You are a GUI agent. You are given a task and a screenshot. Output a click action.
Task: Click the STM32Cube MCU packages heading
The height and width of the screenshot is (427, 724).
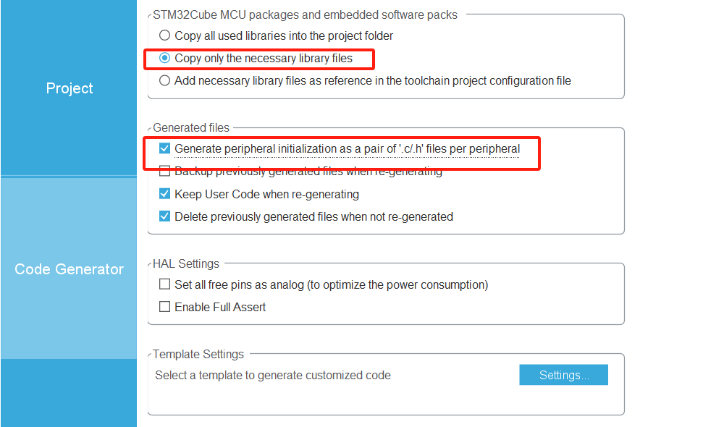tap(304, 14)
